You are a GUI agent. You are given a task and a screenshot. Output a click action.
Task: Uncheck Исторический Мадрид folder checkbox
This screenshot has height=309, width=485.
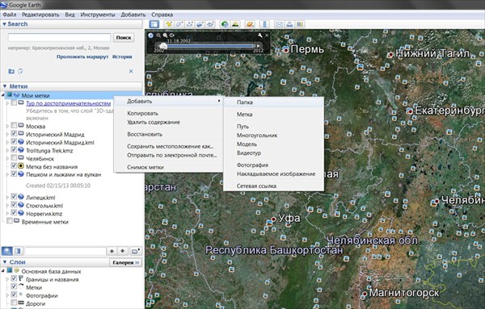(x=14, y=133)
